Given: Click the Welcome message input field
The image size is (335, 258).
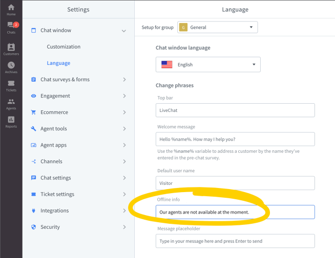Looking at the screenshot, I should [235, 139].
